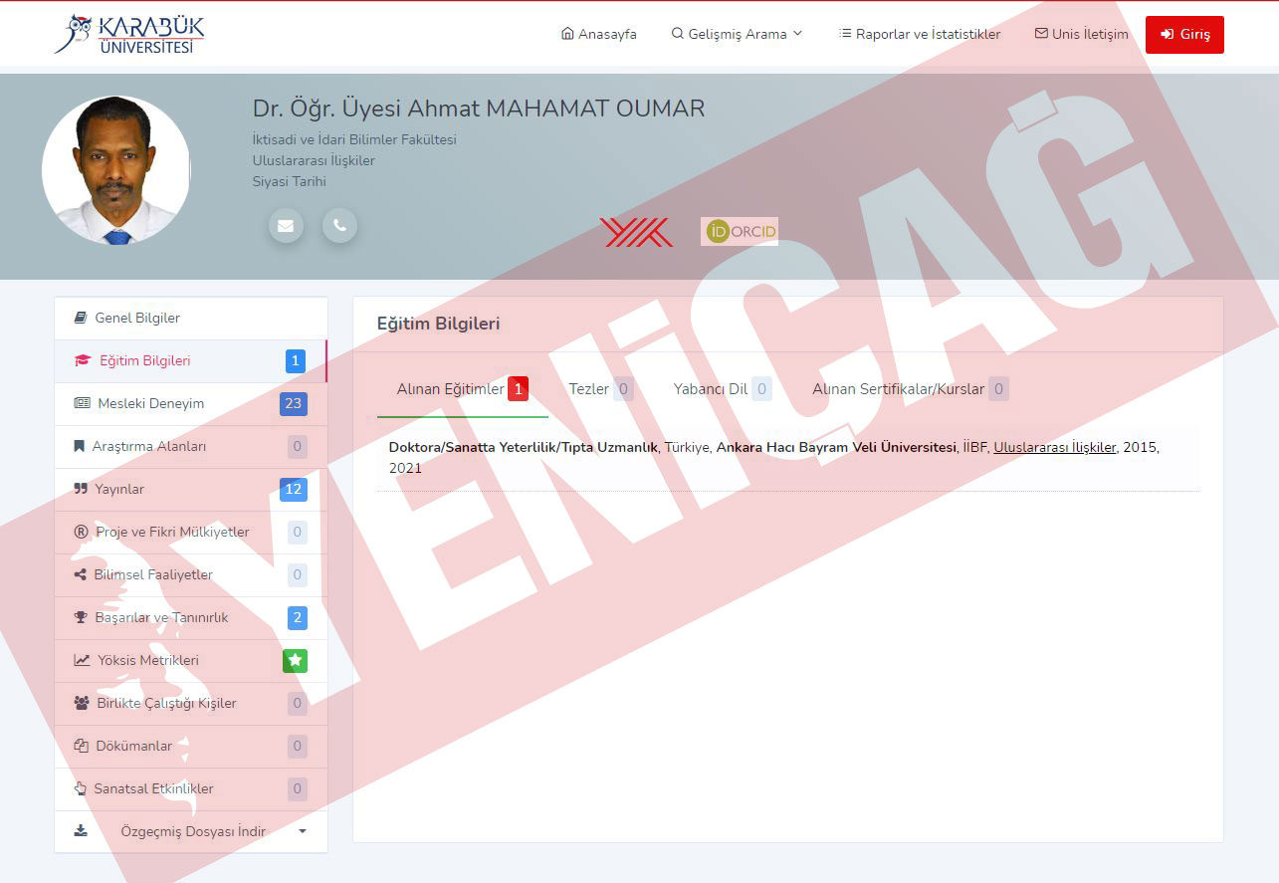Click the Siyasi Tarihi text
Image resolution: width=1279 pixels, height=883 pixels.
(x=290, y=182)
